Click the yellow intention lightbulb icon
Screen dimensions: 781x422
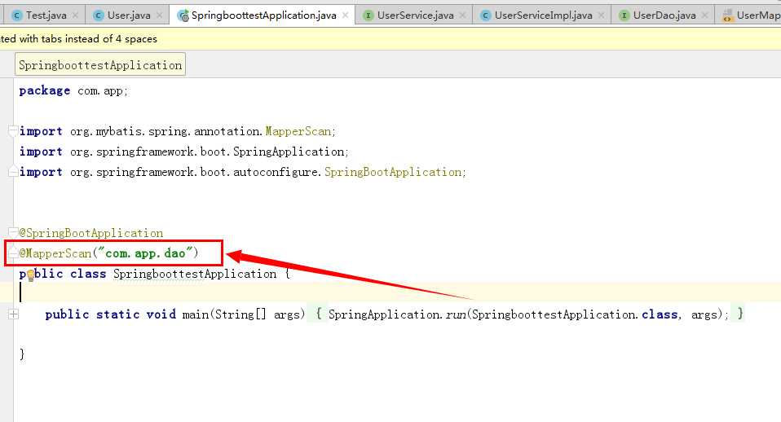[30, 275]
